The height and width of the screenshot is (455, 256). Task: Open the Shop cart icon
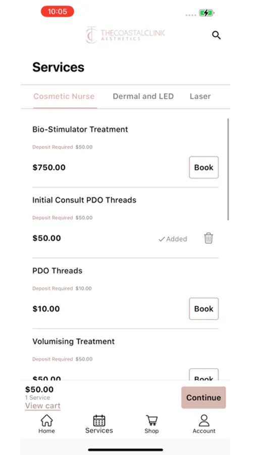click(151, 421)
